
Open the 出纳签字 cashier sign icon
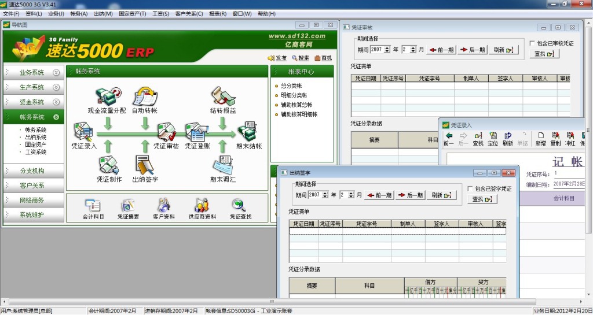[145, 165]
